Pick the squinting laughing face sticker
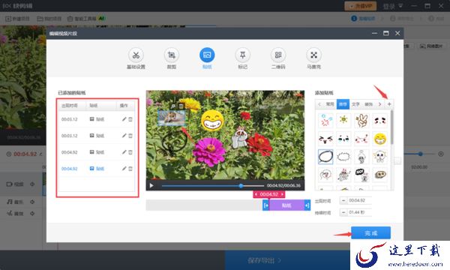Viewport: 450px width, 270px height. pos(325,139)
